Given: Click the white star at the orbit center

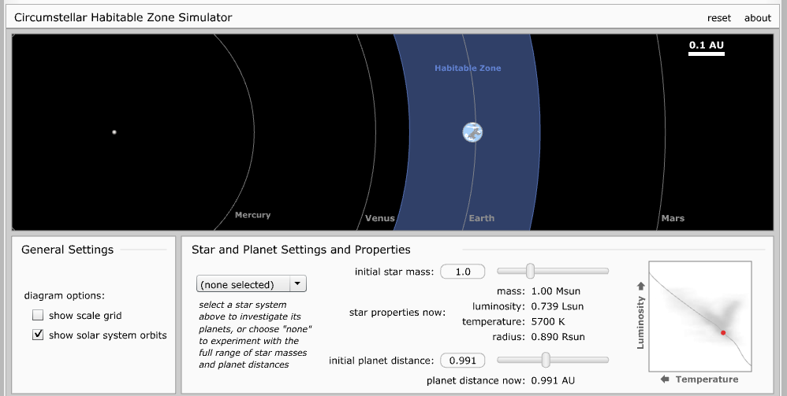Looking at the screenshot, I should click(114, 132).
